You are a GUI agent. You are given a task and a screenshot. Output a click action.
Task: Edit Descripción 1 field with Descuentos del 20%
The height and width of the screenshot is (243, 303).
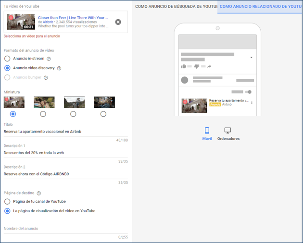click(66, 153)
